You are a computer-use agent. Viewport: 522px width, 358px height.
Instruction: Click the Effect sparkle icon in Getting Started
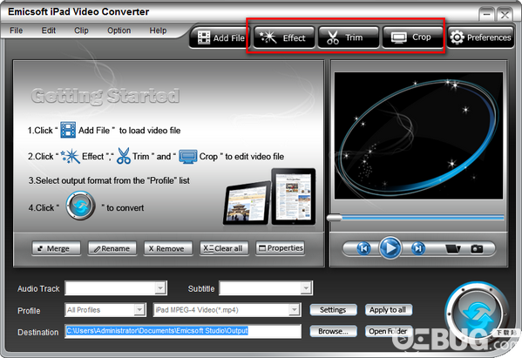click(71, 156)
